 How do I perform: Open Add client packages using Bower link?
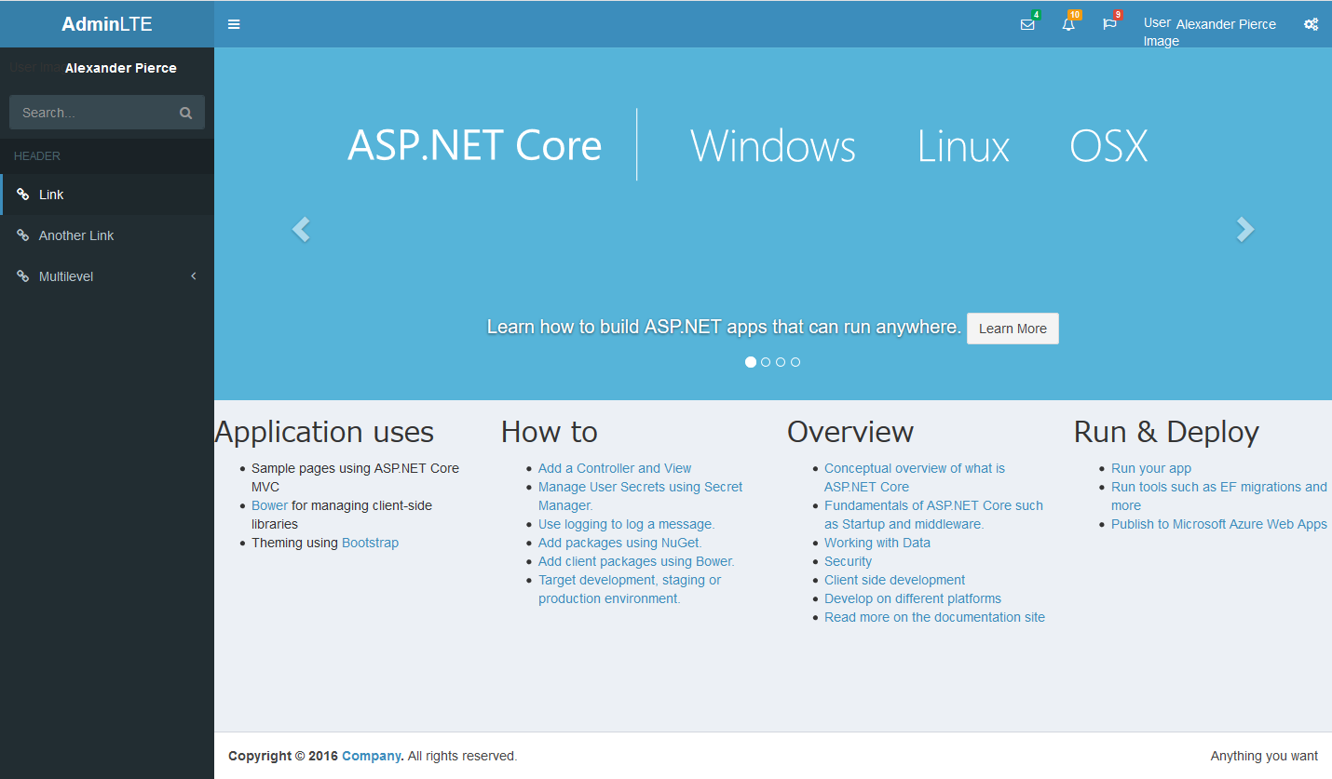636,561
